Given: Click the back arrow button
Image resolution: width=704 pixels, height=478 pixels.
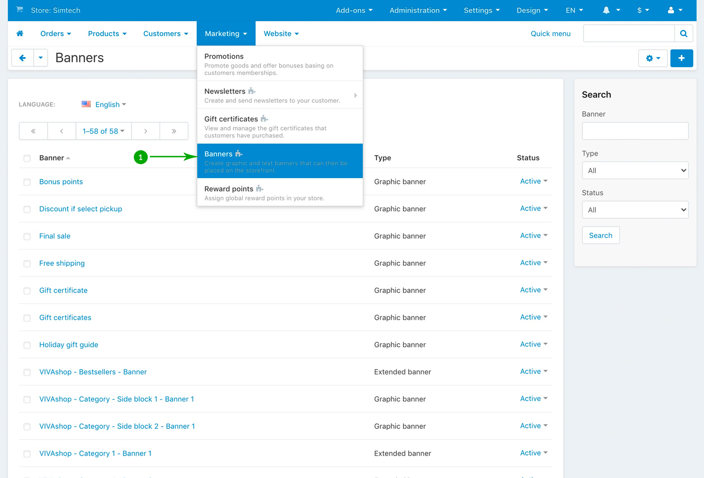Looking at the screenshot, I should click(x=22, y=58).
